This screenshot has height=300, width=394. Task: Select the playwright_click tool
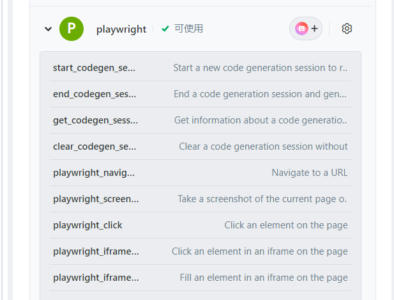(x=87, y=225)
